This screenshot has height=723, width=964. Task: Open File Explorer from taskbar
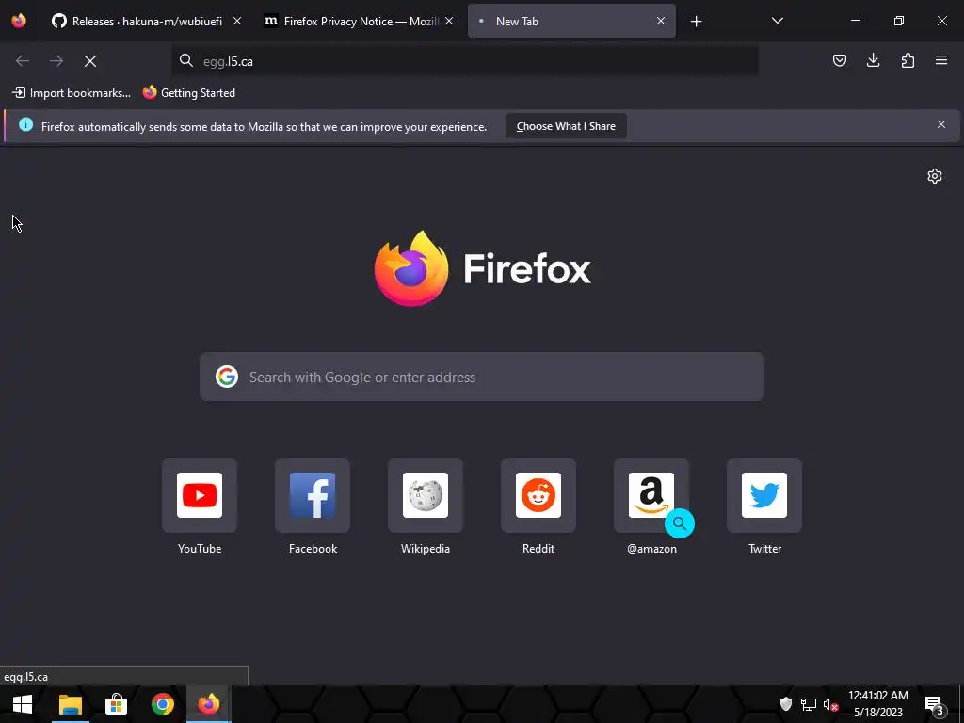[x=71, y=704]
